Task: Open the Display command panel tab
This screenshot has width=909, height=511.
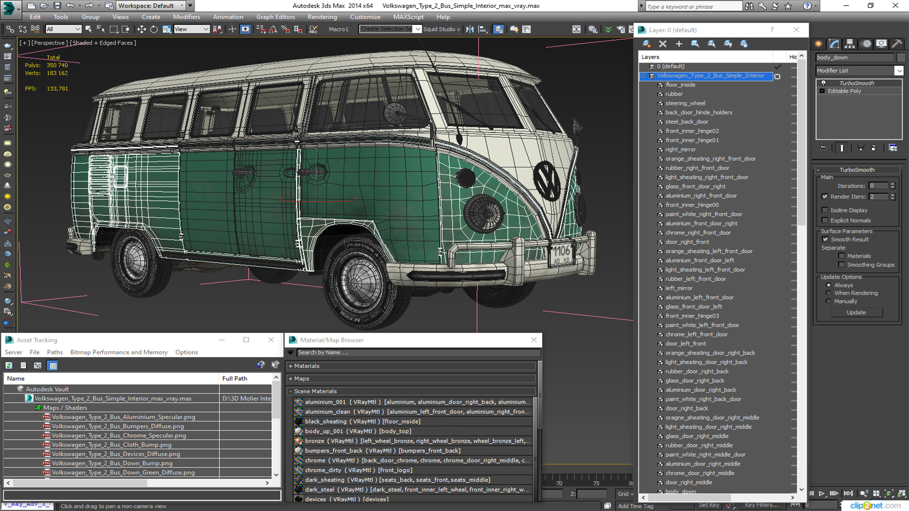Action: pos(881,44)
